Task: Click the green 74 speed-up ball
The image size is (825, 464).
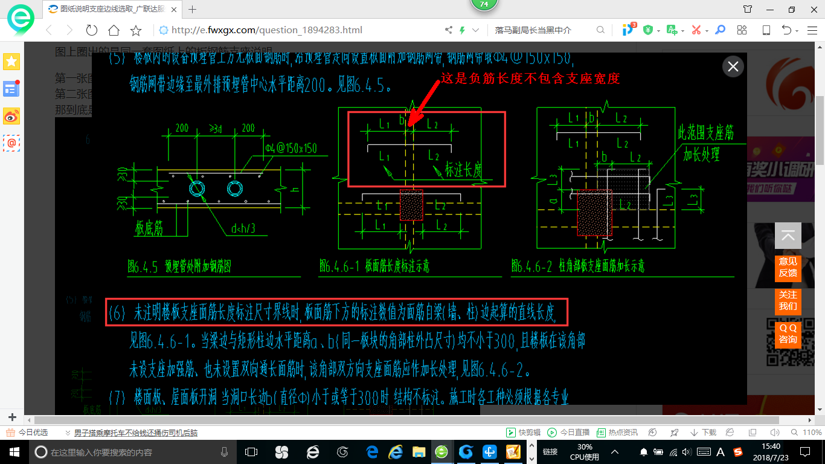Action: coord(483,5)
